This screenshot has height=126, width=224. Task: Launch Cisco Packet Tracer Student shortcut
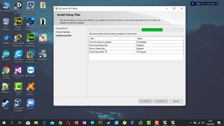[18, 41]
